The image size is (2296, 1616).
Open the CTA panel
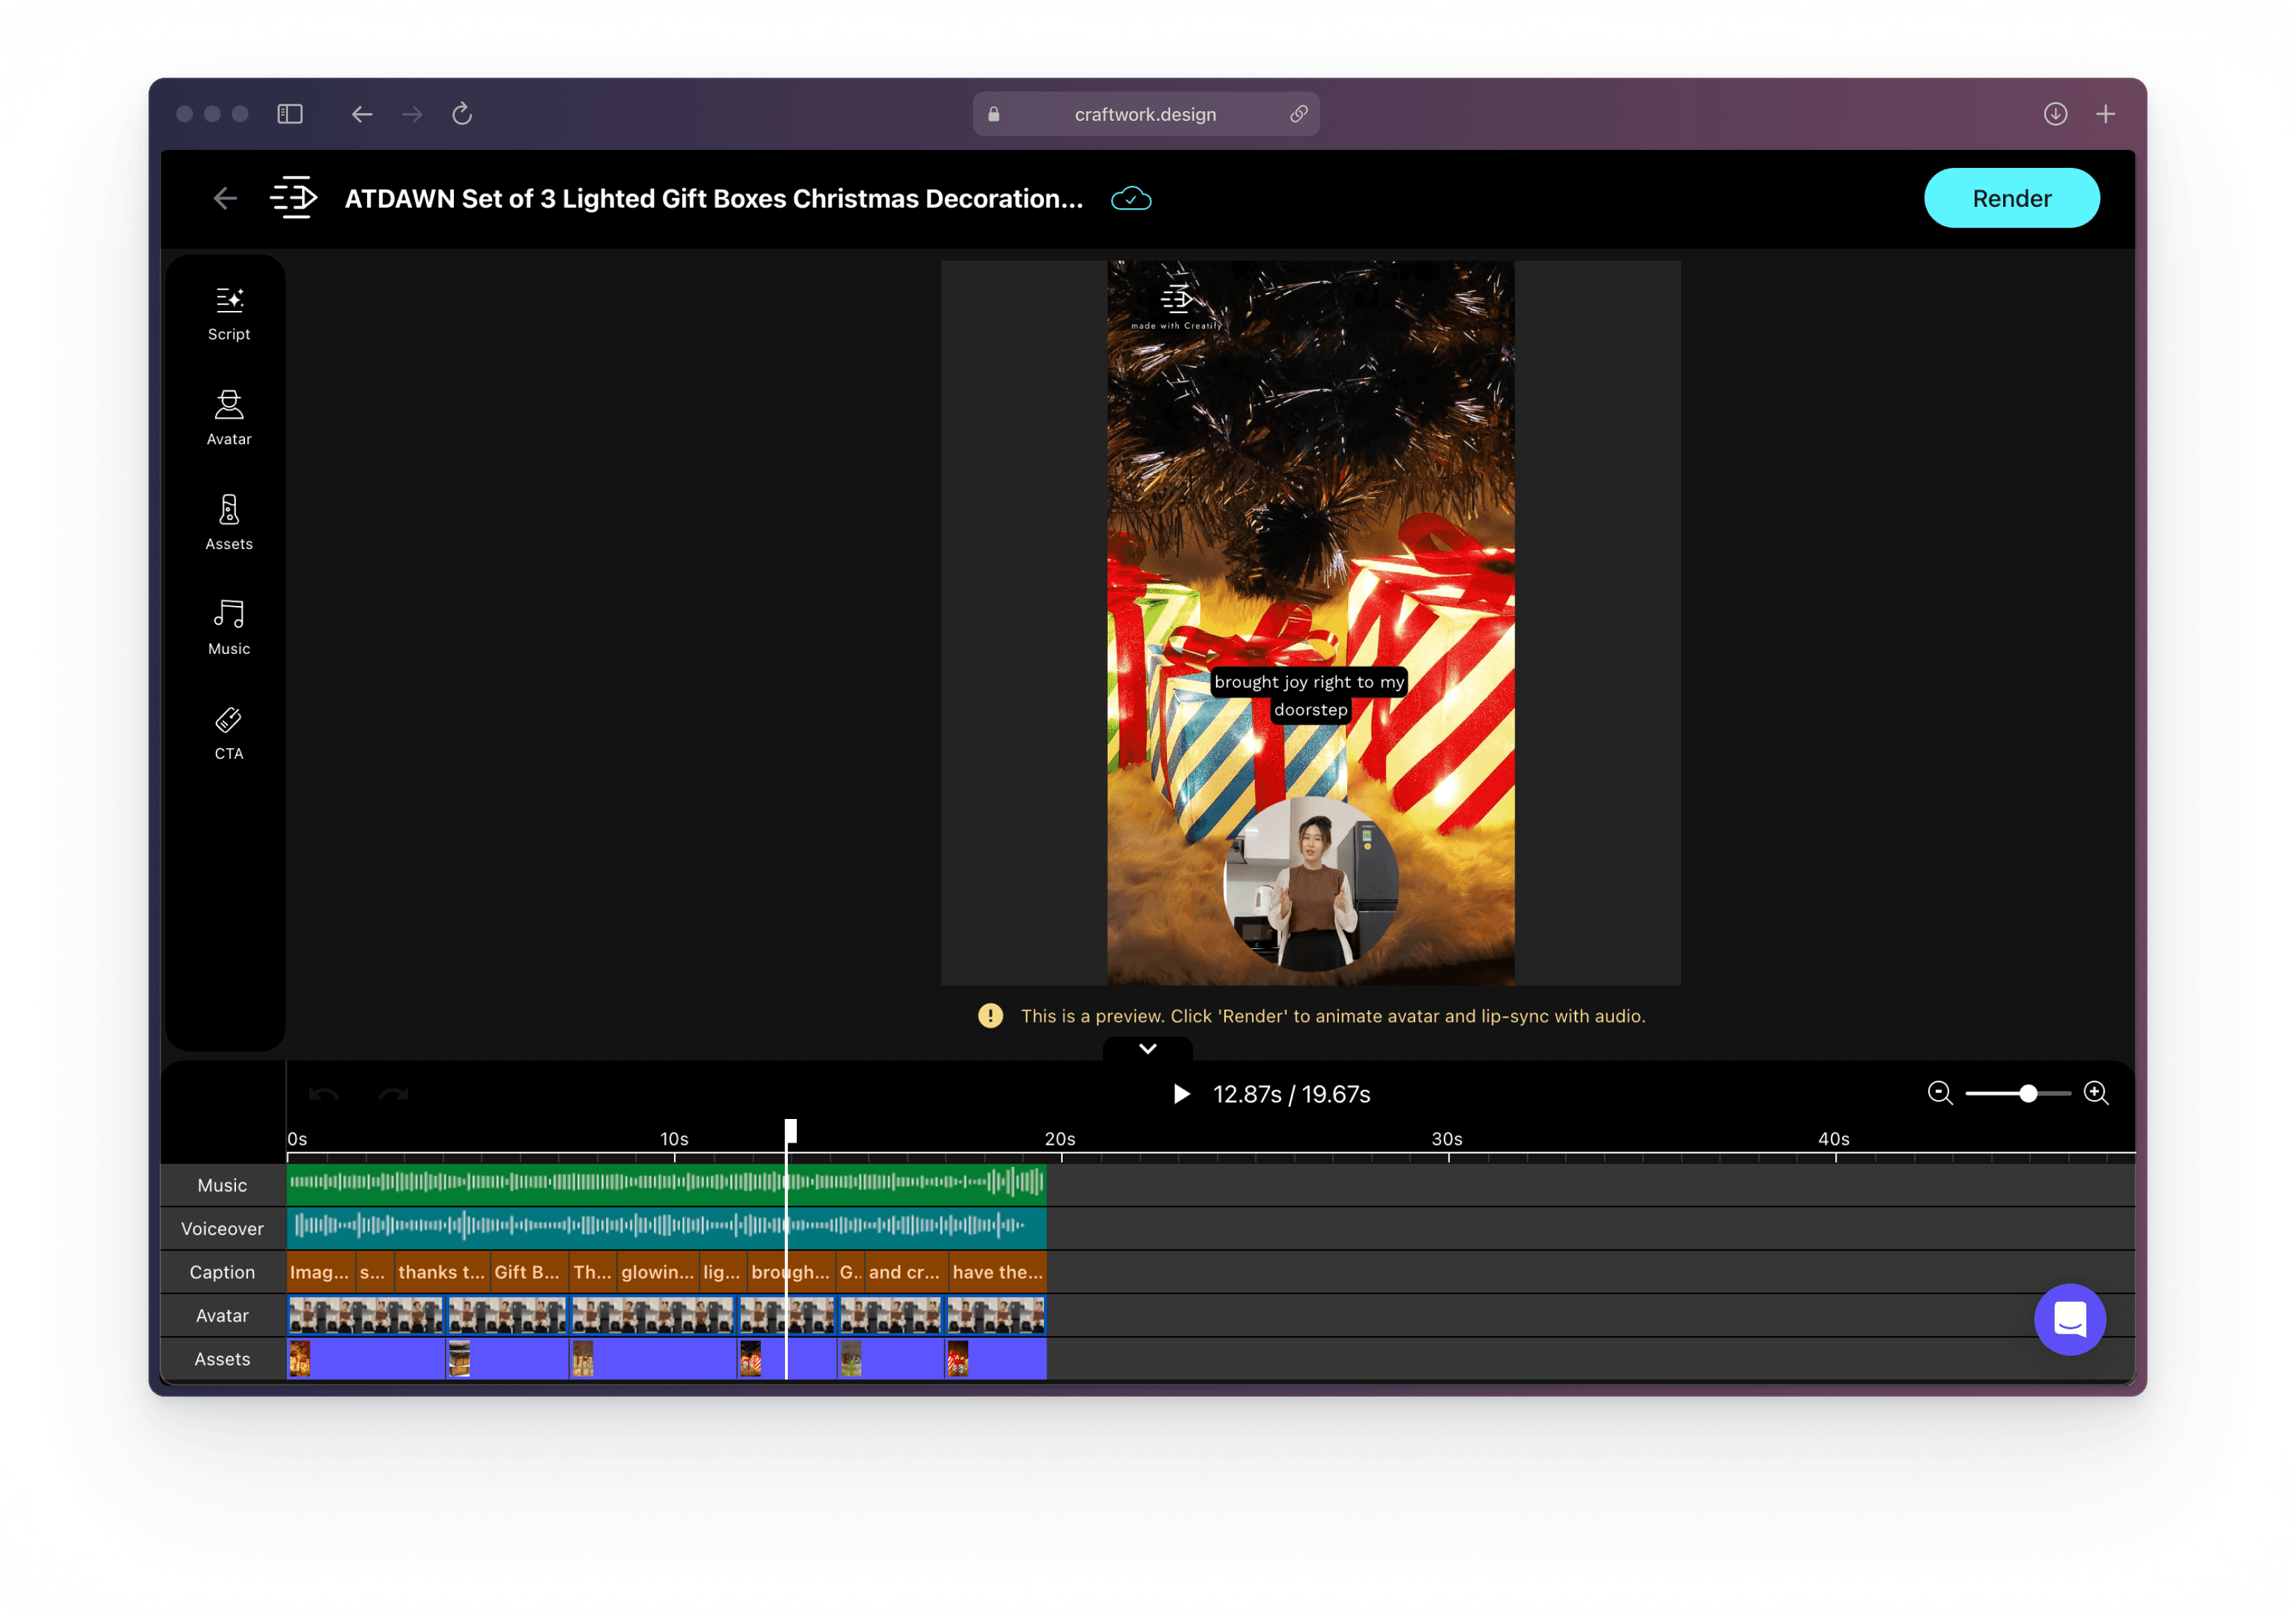(x=228, y=731)
